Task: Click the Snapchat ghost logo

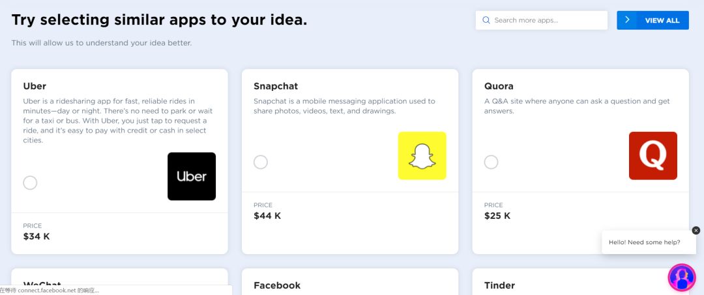Action: (422, 156)
